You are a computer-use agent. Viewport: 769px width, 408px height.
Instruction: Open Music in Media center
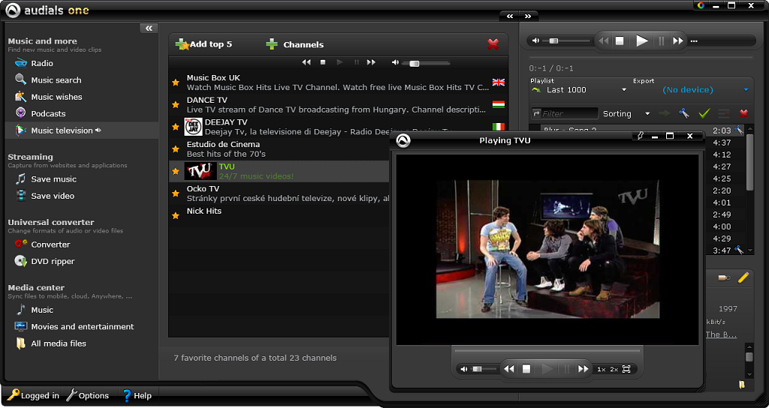pos(35,310)
